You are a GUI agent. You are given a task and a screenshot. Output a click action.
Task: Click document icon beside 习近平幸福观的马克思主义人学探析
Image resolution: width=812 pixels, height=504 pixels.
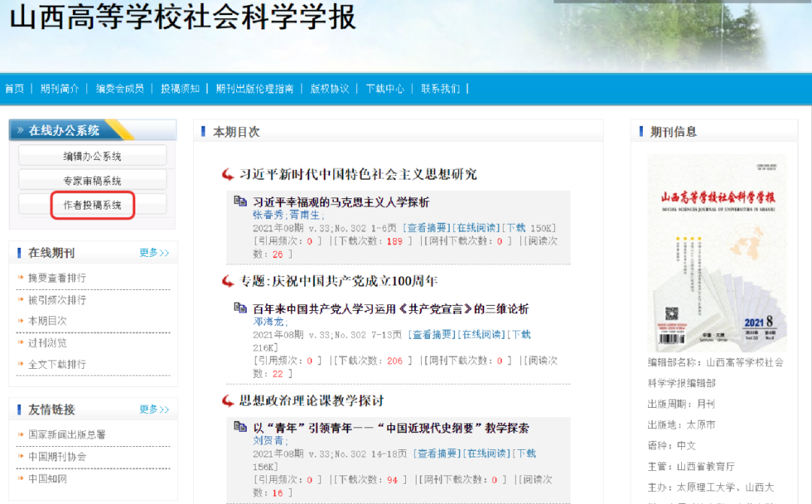click(240, 201)
